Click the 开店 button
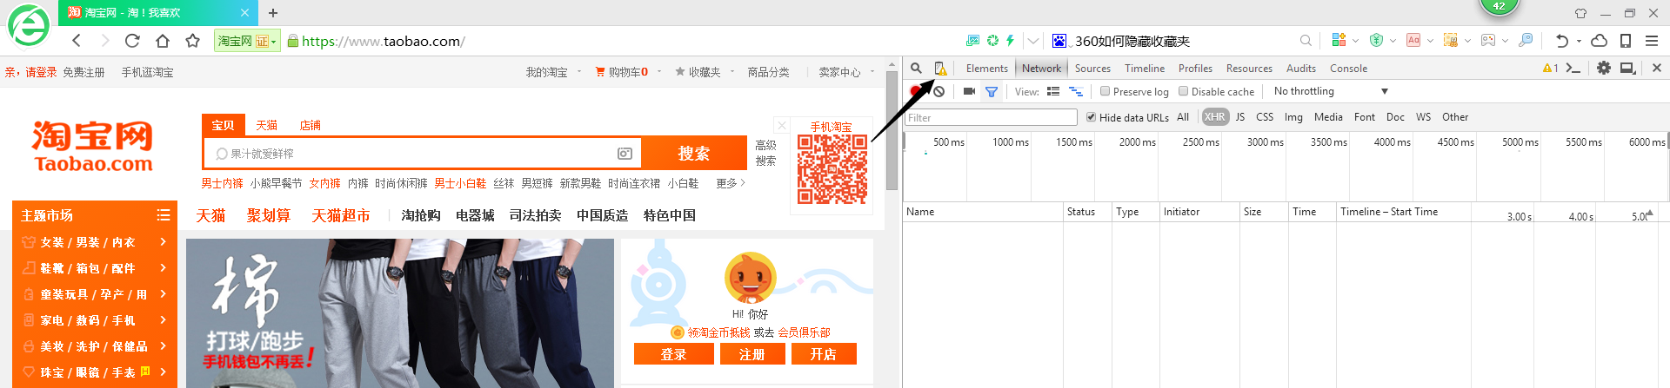Screen dimensions: 1670x388 824,354
